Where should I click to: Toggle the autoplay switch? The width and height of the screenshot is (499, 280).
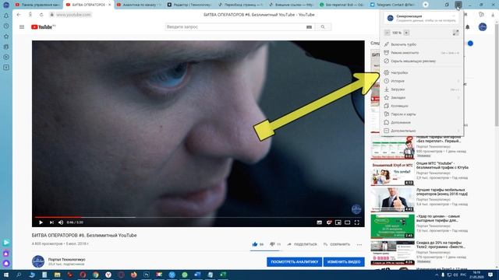pyautogui.click(x=470, y=44)
